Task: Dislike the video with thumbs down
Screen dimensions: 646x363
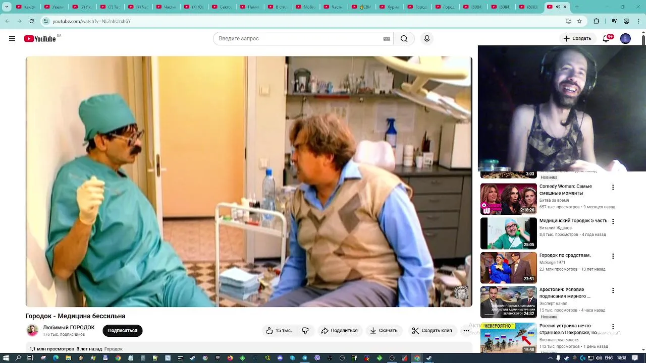Action: tap(305, 331)
